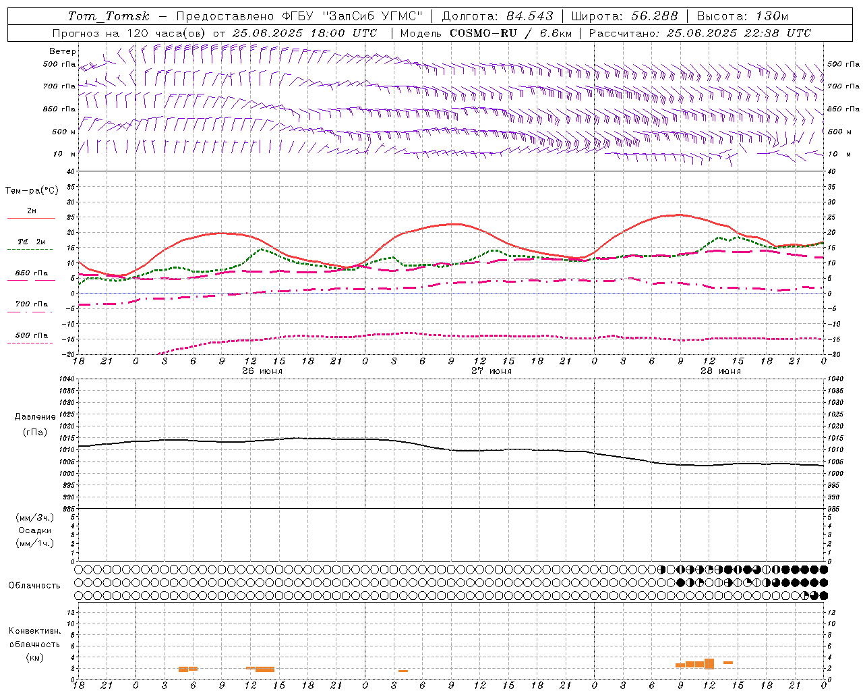Click the tallest orange convective bar on 28 June
The image size is (863, 691).
click(x=709, y=663)
